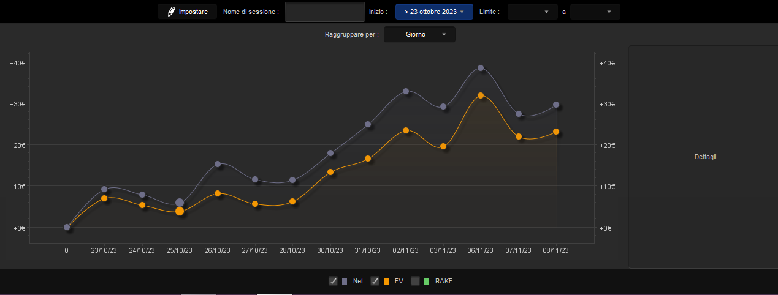Select the EV data point at 26/10/23
778x295 pixels.
click(x=218, y=193)
